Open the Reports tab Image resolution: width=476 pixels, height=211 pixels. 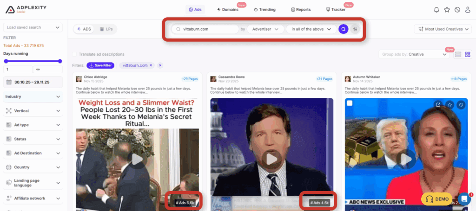pyautogui.click(x=301, y=9)
